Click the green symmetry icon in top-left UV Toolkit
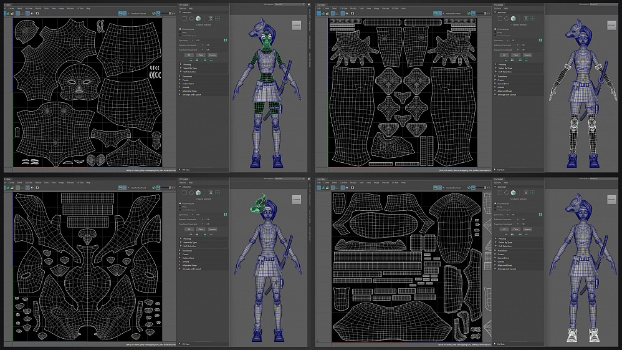Viewport: 622px width, 350px height. 225,40
